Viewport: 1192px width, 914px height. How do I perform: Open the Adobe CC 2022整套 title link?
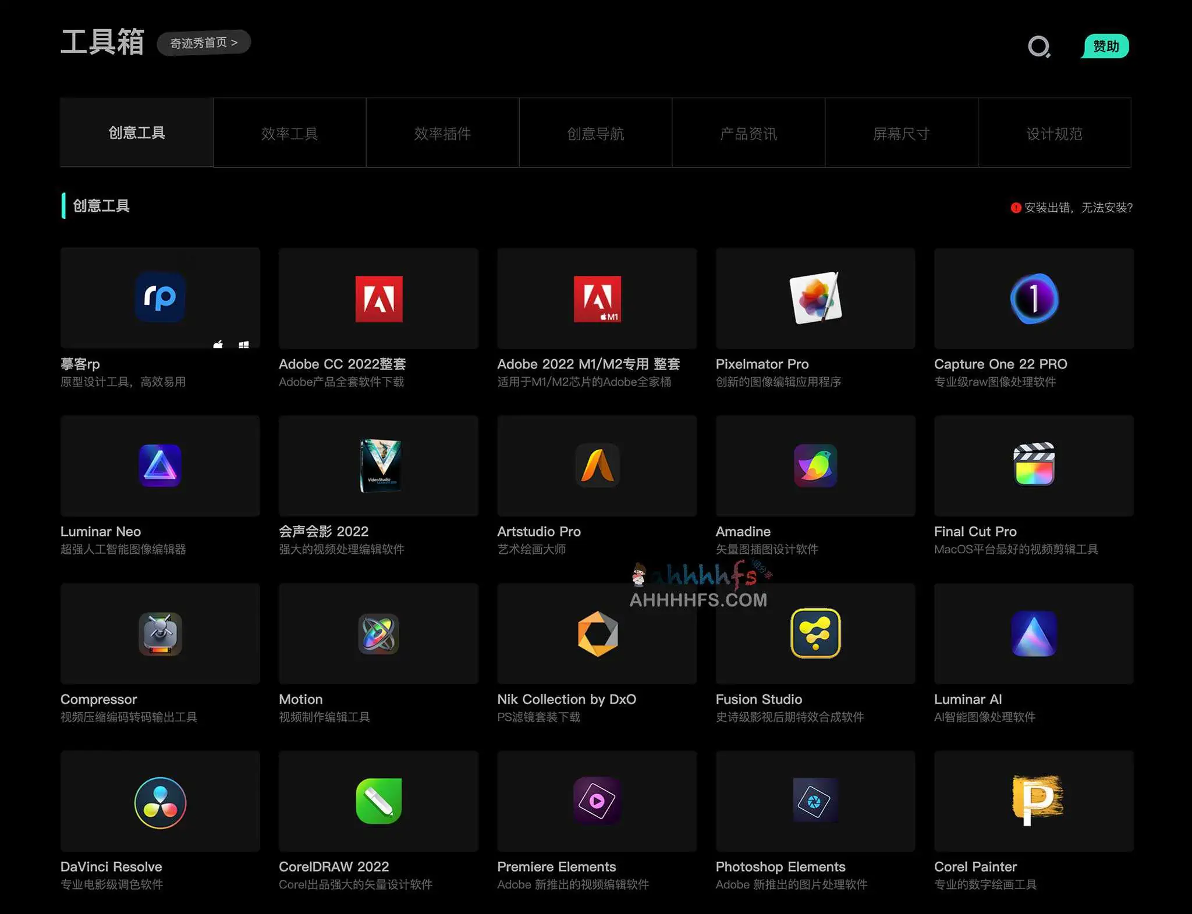point(342,364)
